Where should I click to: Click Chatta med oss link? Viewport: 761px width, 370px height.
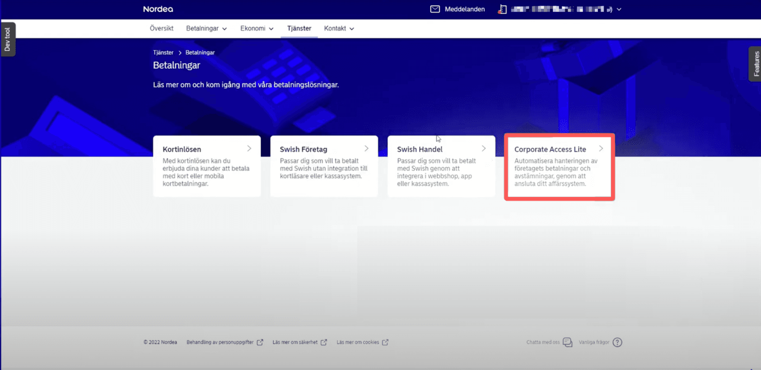(x=543, y=342)
